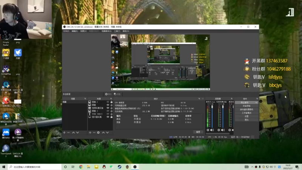The height and width of the screenshot is (170, 302).
Task: Open the Windows Start menu
Action: click(x=4, y=167)
